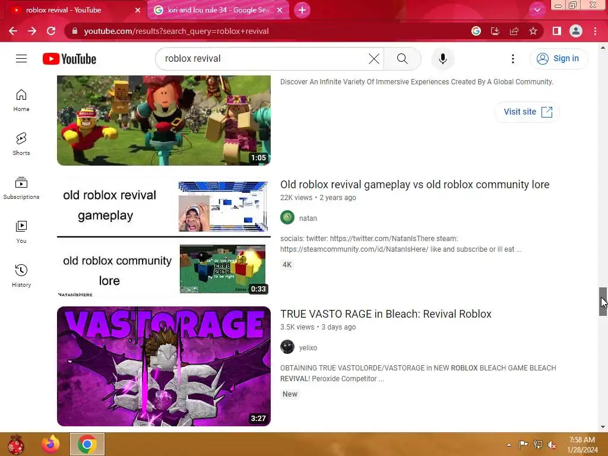Close the Google Search tab
This screenshot has width=608, height=456.
(x=280, y=10)
